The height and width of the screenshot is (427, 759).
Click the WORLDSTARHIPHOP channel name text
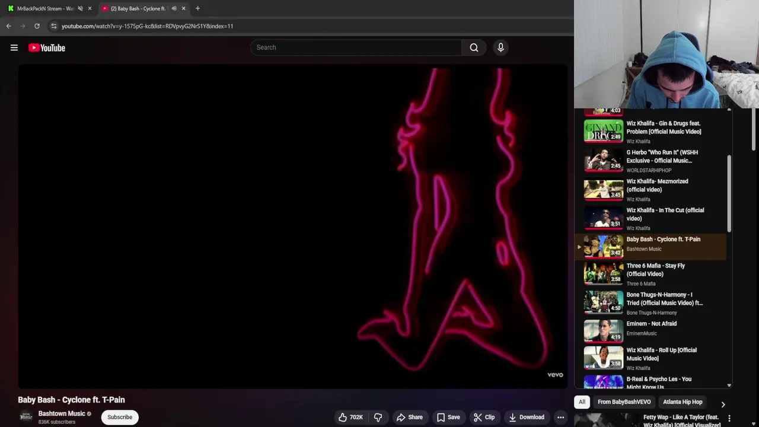(649, 170)
